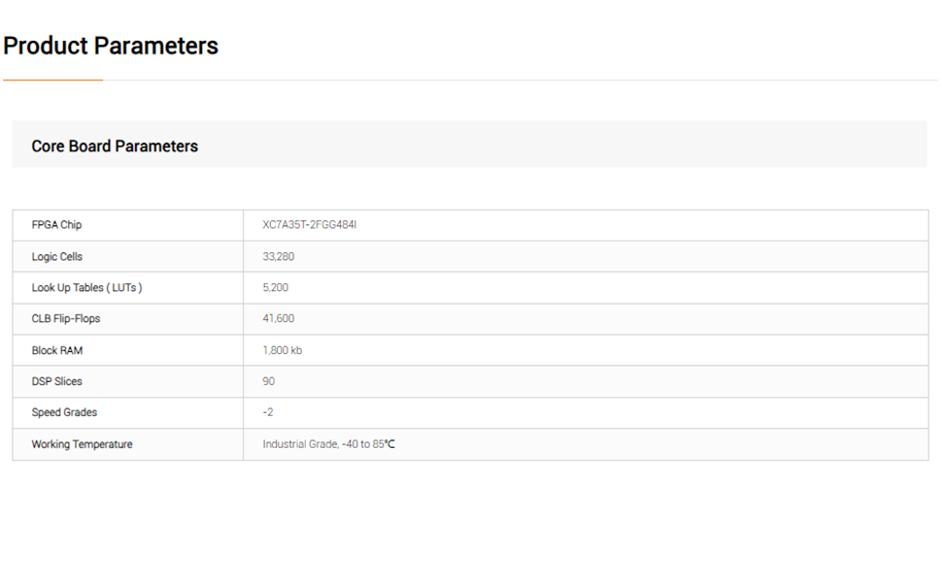The width and height of the screenshot is (942, 582).
Task: Select the Core Board Parameters section header
Action: (115, 146)
